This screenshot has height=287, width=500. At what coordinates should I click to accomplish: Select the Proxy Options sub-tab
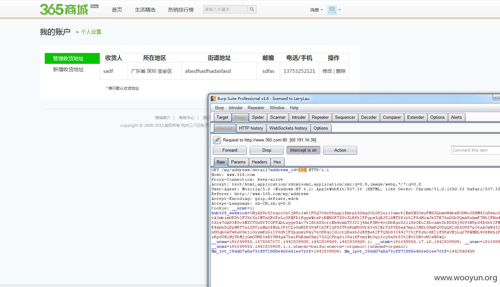coord(321,128)
